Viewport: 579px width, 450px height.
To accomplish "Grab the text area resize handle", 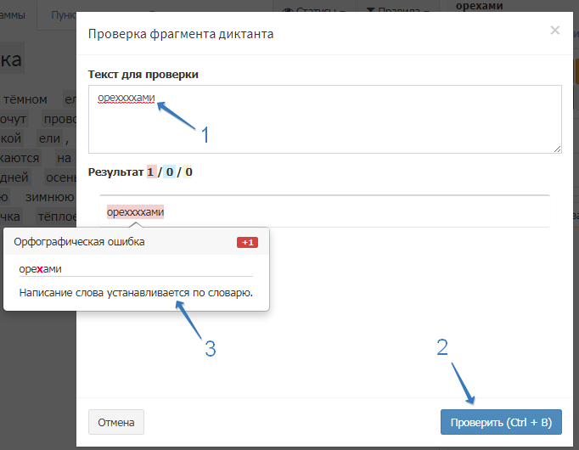I will click(557, 149).
